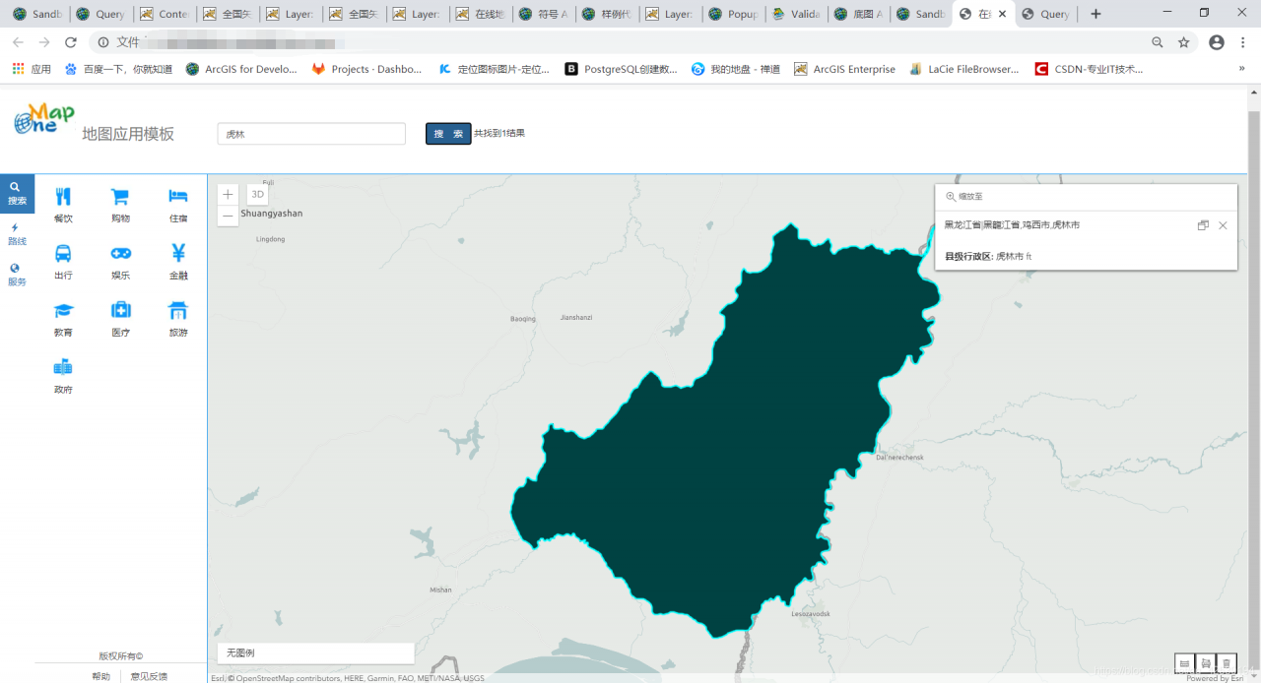Select the 购物 shopping cart icon
Screen dimensions: 1261x683
coord(120,196)
